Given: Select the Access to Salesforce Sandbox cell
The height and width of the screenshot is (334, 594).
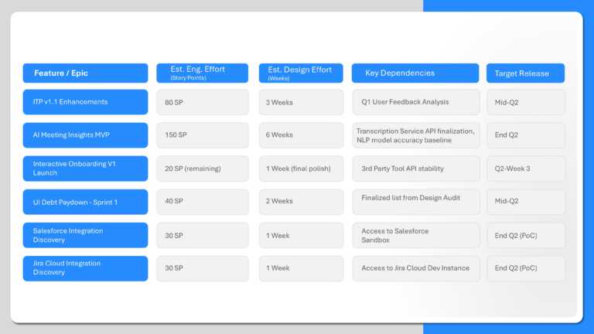Looking at the screenshot, I should (x=415, y=235).
